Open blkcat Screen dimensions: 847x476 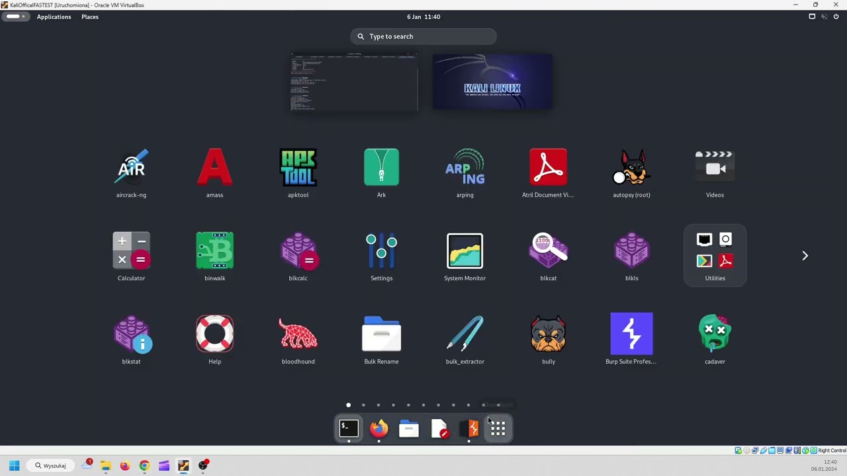click(548, 257)
